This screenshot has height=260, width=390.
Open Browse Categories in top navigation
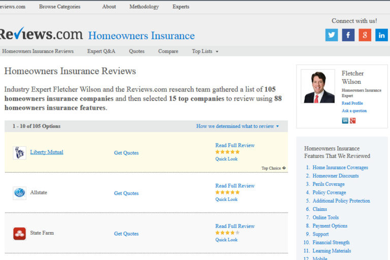pyautogui.click(x=60, y=7)
